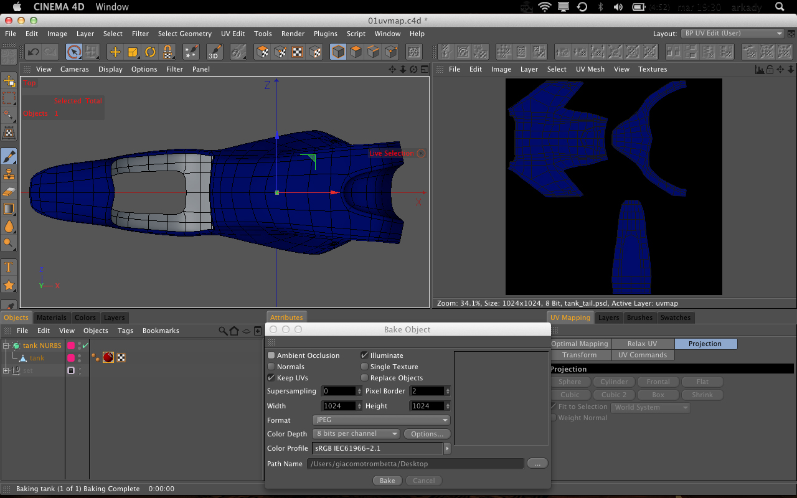Activate the Text tool
Viewport: 797px width, 498px height.
(9, 268)
